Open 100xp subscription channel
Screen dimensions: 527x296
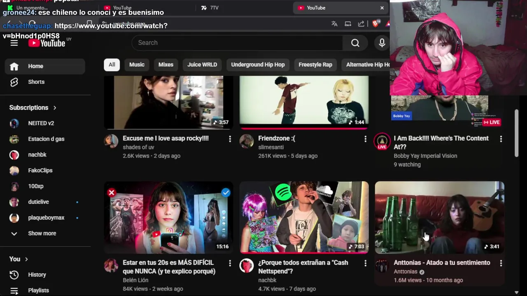coord(45,186)
